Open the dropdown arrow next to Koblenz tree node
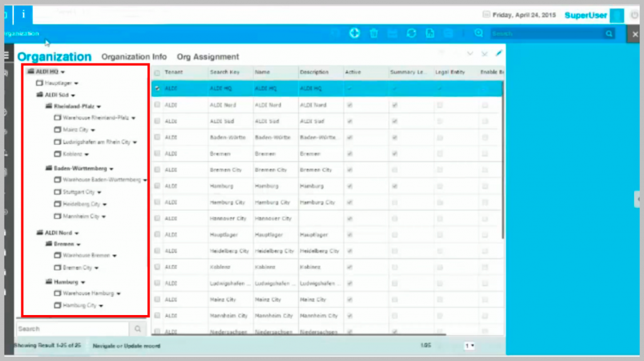Viewport: 644px width, 361px height. tap(87, 155)
